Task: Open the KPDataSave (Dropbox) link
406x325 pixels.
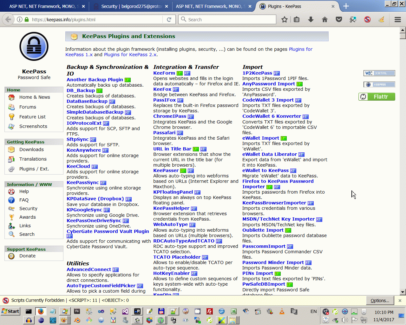Action: pyautogui.click(x=95, y=199)
